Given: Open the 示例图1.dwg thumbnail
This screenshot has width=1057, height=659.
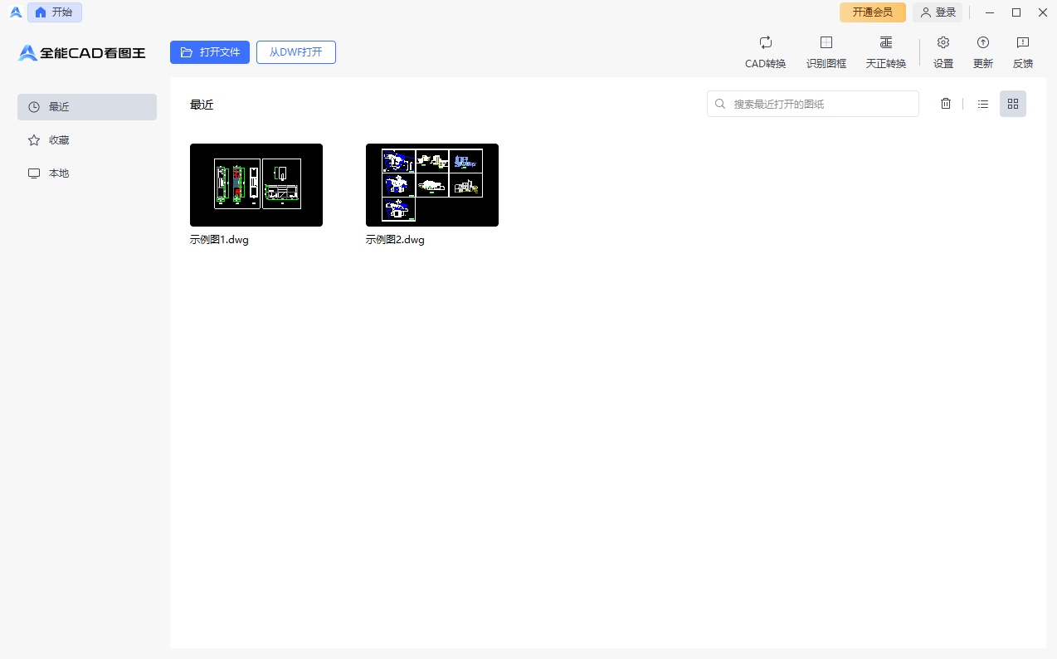Looking at the screenshot, I should 256,185.
